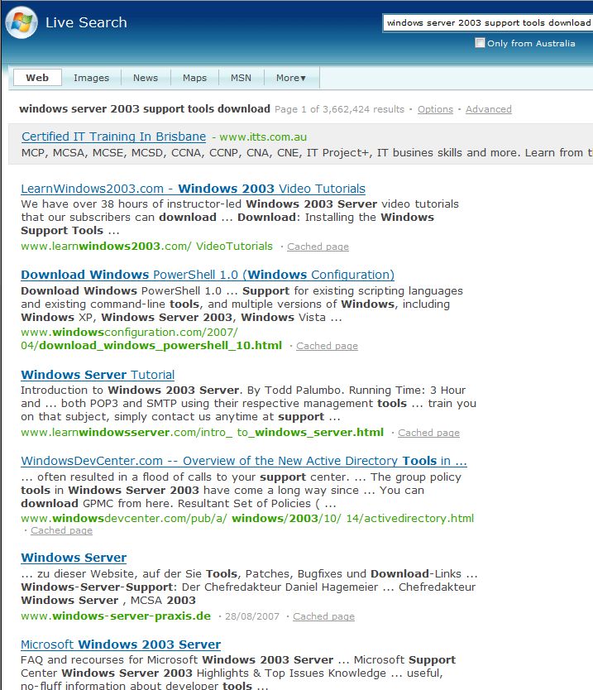This screenshot has width=593, height=690.
Task: Open the Certified IT Training In Brisbane ad
Action: (113, 137)
